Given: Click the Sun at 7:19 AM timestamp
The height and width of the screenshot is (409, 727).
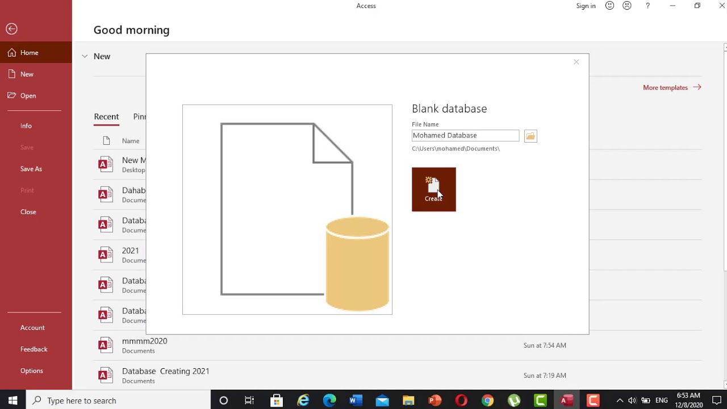Looking at the screenshot, I should pyautogui.click(x=545, y=375).
